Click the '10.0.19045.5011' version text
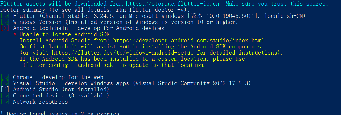Screen dimensions: 341x115 231,16
